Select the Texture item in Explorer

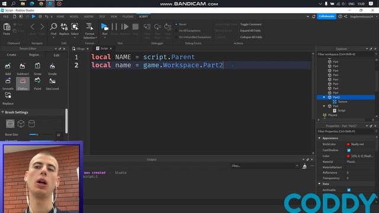pos(342,102)
